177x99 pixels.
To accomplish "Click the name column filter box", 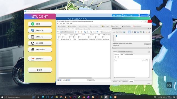I will [66, 37].
